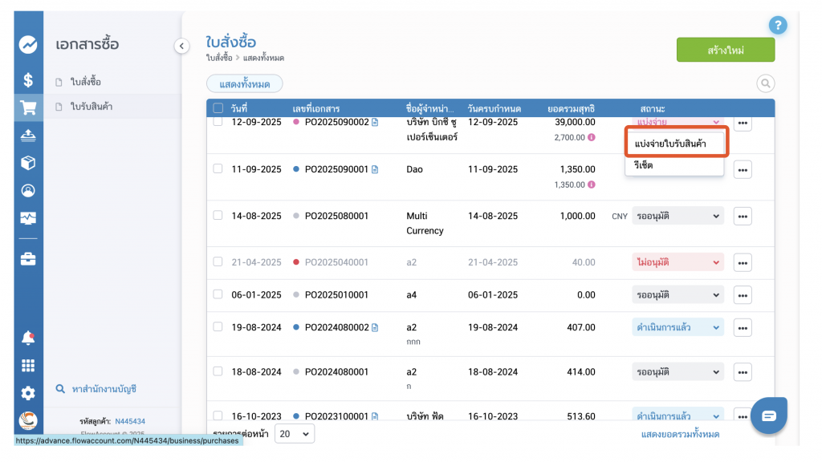Open the shopping cart purchases icon
Image resolution: width=822 pixels, height=462 pixels.
pyautogui.click(x=28, y=107)
